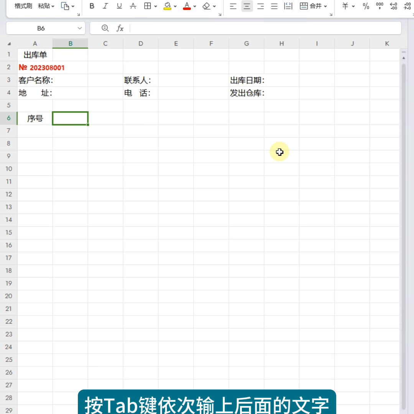The height and width of the screenshot is (414, 414).
Task: Click the fx insert function icon
Action: tap(120, 28)
